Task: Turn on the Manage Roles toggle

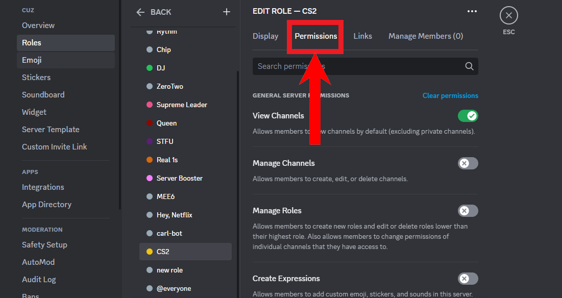Action: coord(468,211)
